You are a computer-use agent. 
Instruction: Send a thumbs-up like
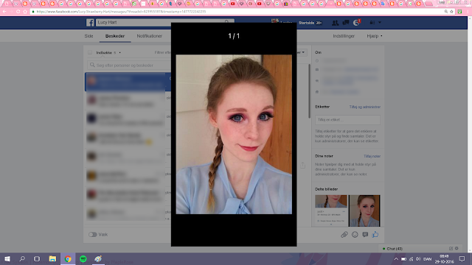[x=375, y=234]
